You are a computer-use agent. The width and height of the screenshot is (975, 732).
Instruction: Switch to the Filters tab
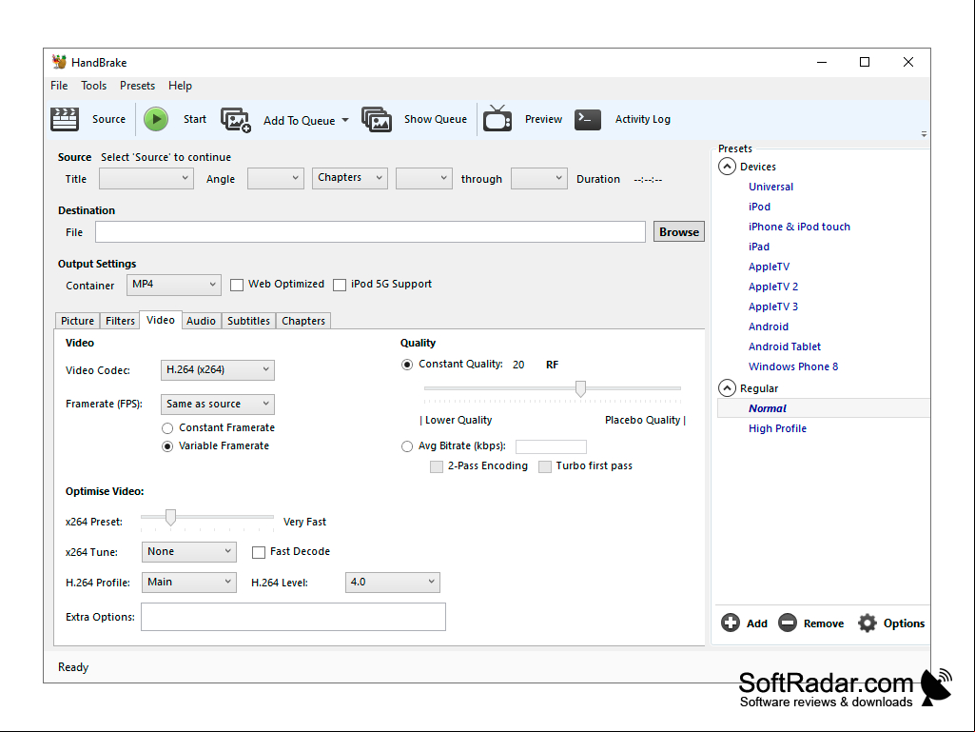coord(120,321)
